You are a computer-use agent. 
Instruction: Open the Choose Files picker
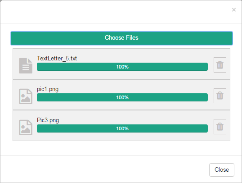click(x=121, y=38)
